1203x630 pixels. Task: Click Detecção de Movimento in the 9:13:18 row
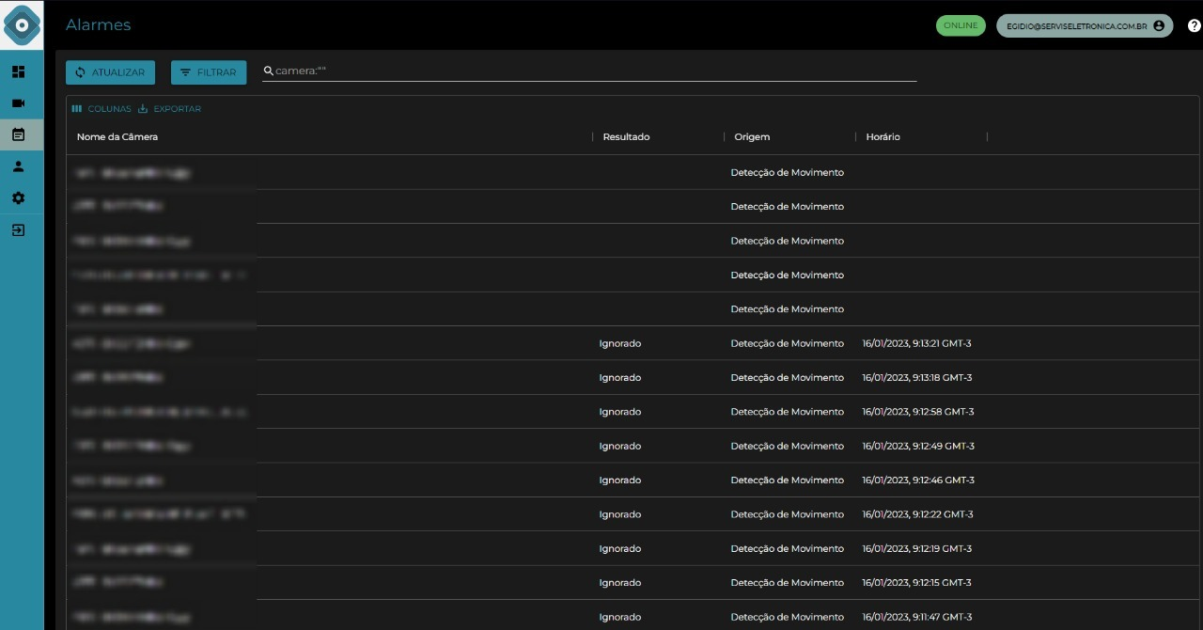click(788, 378)
